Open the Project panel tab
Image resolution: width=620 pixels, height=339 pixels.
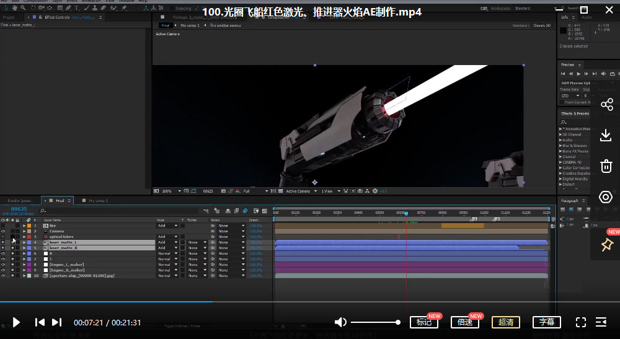(x=9, y=17)
